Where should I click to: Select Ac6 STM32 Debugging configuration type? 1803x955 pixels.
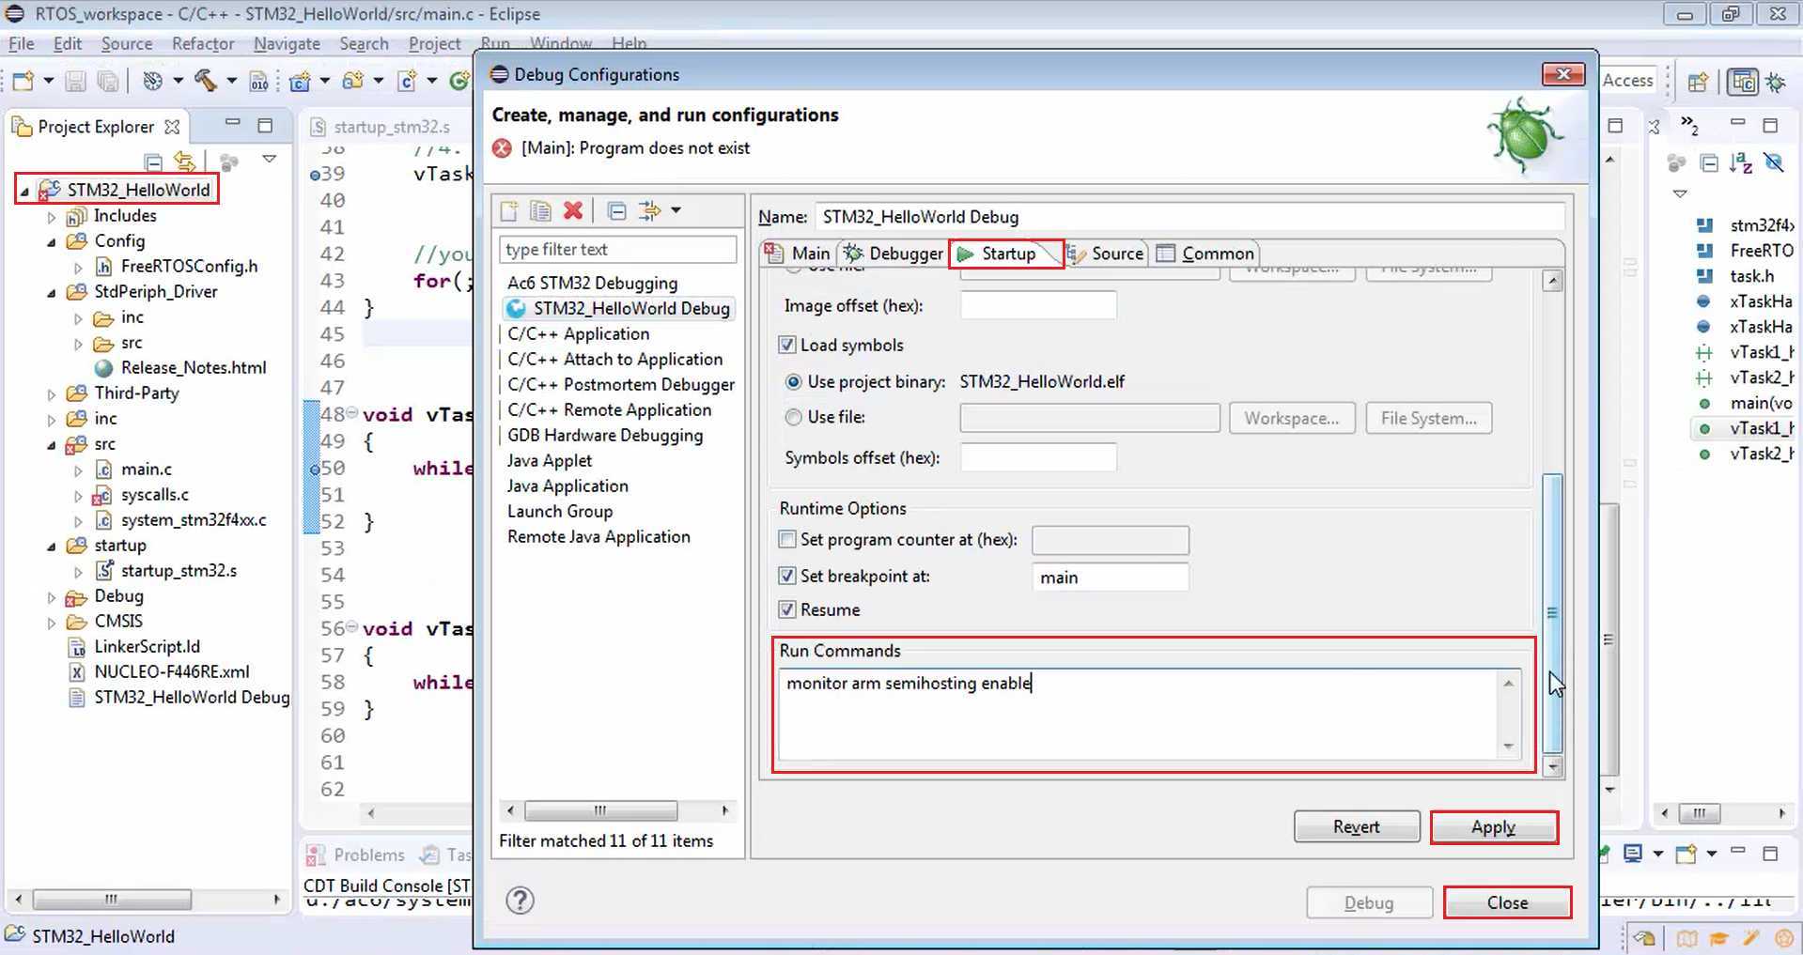(x=592, y=284)
